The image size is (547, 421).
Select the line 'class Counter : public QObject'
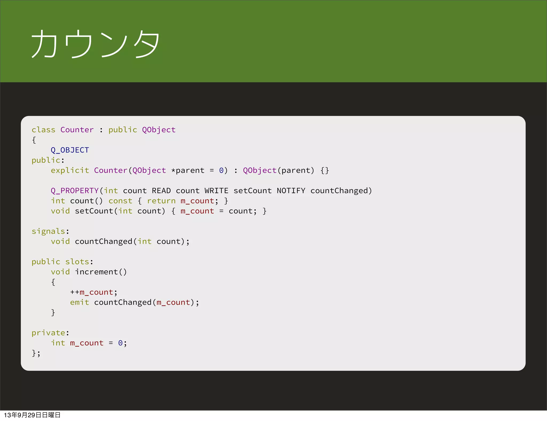pos(104,130)
